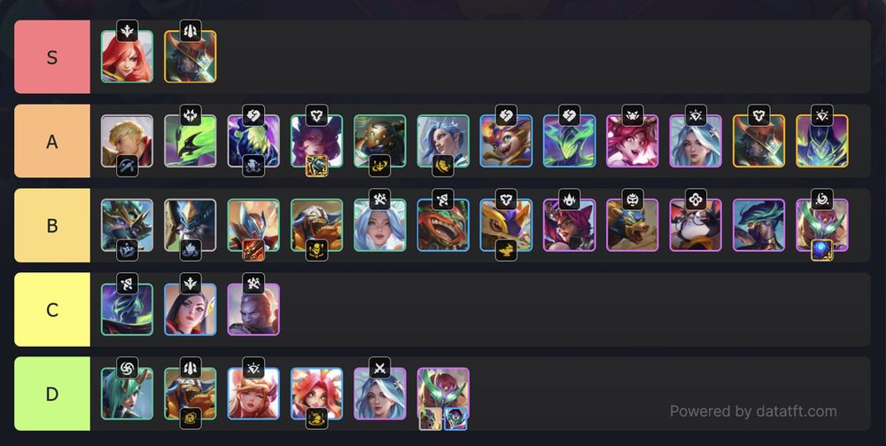Choose the robot champion with orange eyes in A tier

(x=380, y=141)
